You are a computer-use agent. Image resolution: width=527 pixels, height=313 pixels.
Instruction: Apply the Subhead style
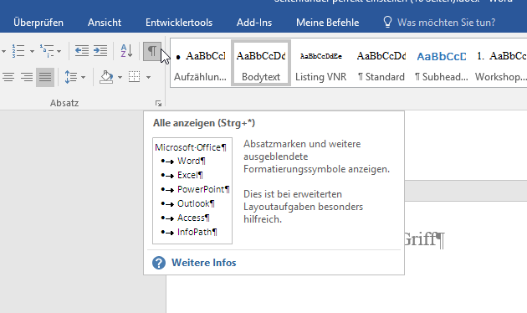[x=442, y=64]
